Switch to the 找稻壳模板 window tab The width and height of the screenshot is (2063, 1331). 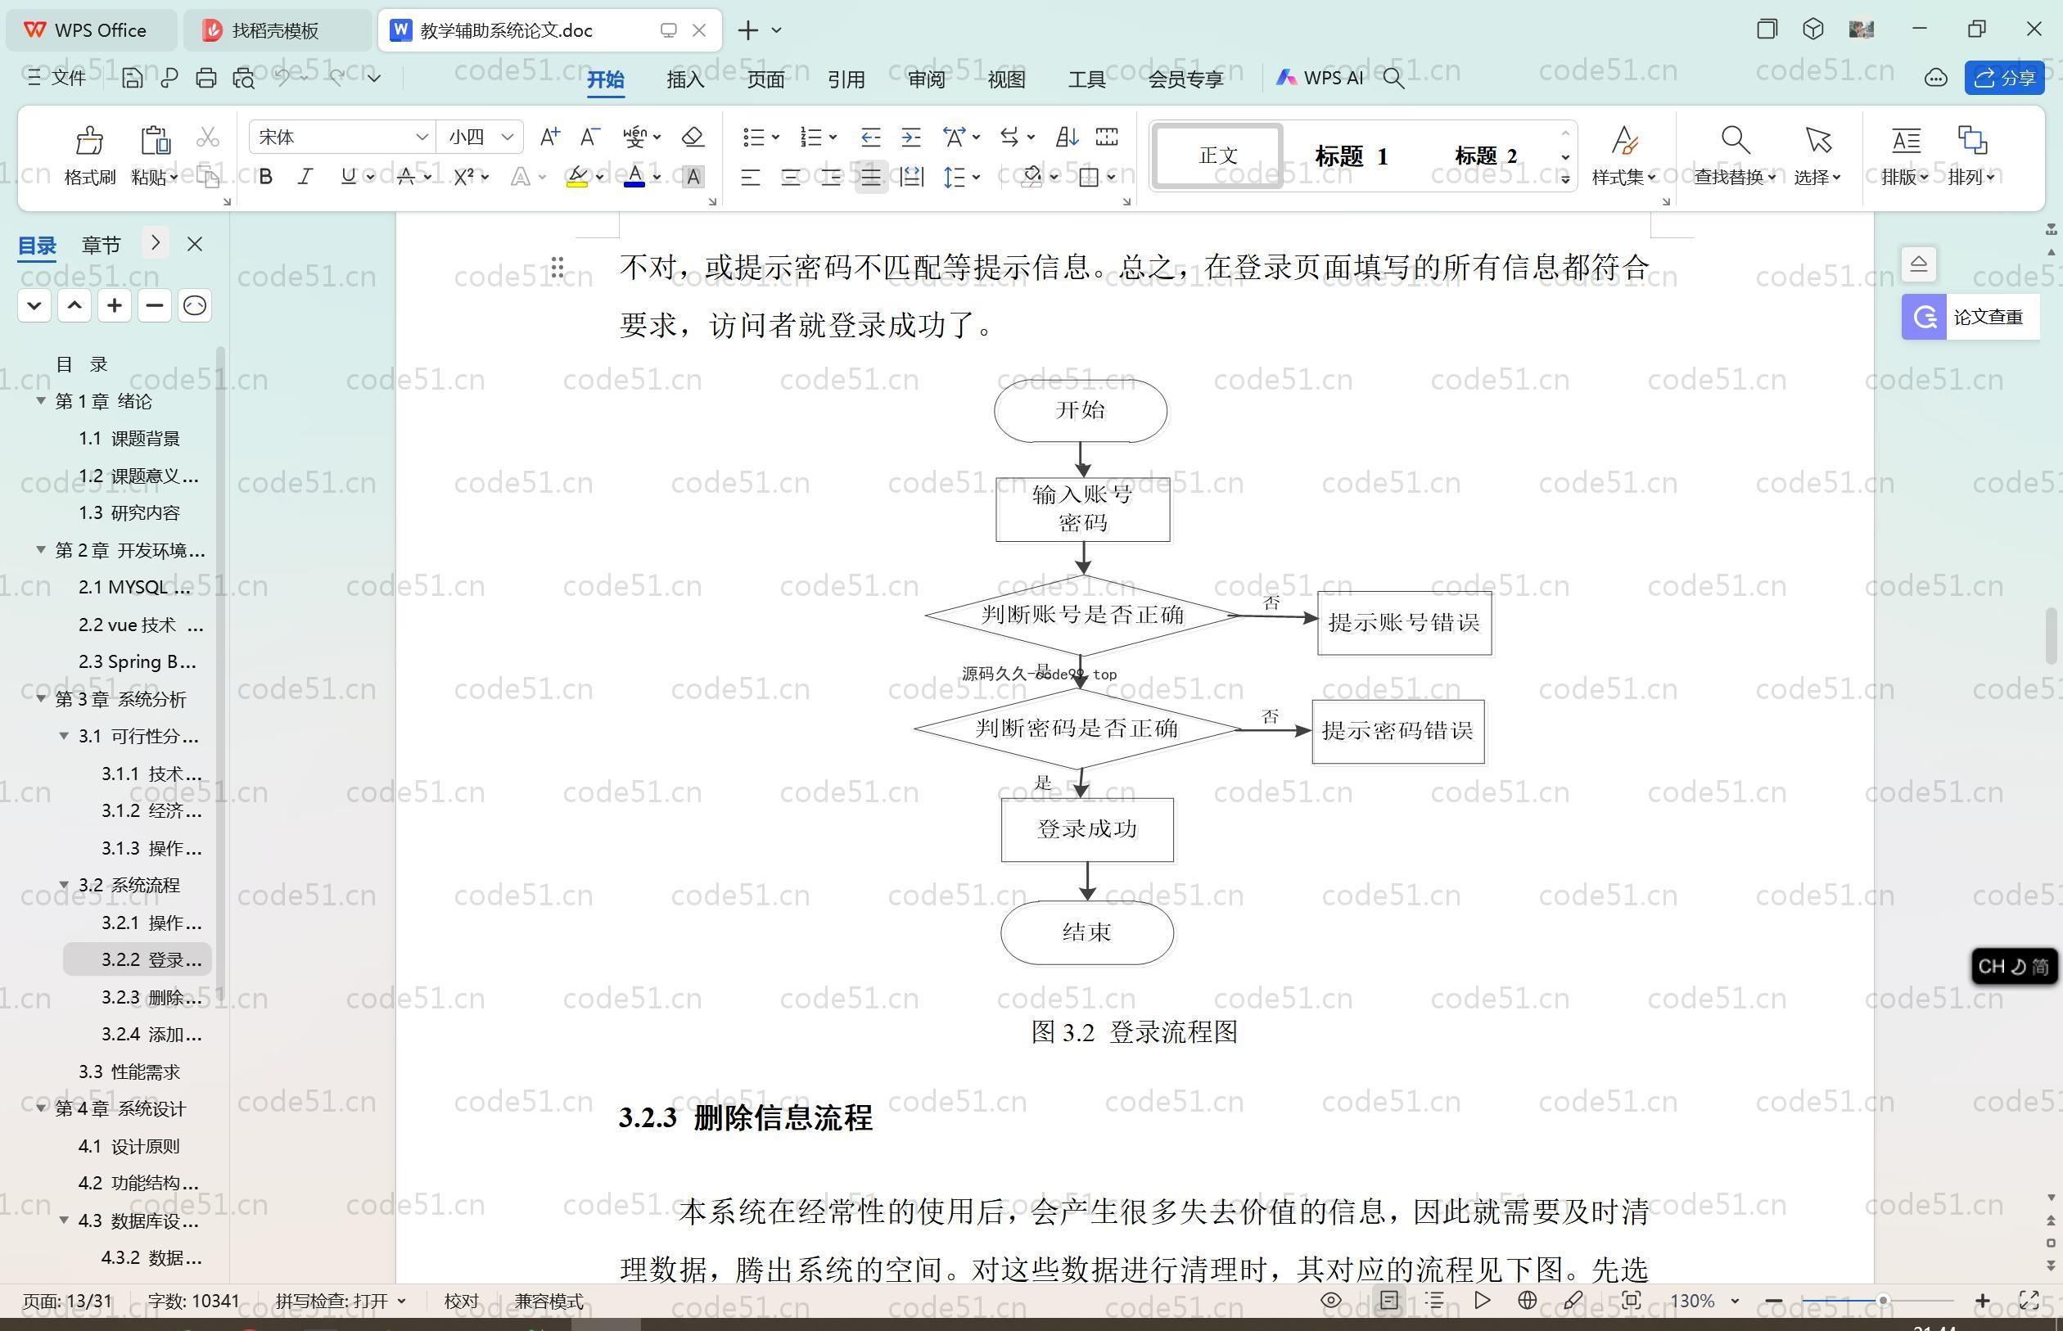tap(277, 30)
